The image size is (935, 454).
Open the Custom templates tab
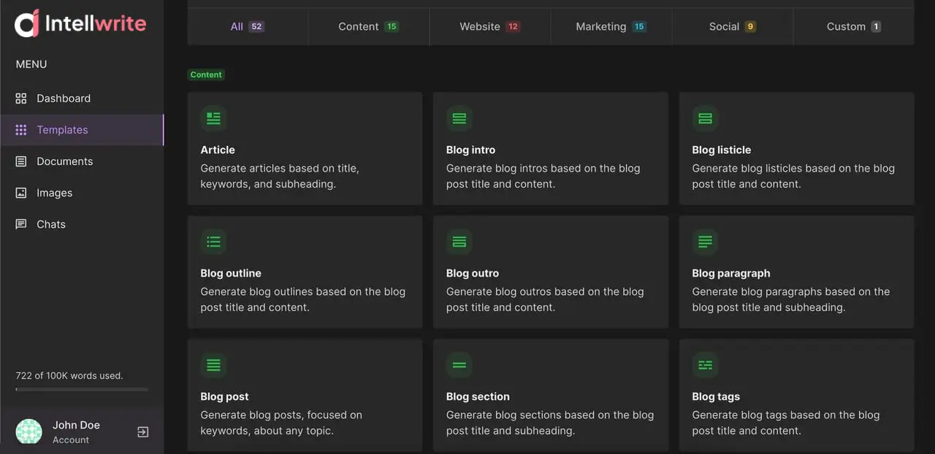click(x=853, y=26)
